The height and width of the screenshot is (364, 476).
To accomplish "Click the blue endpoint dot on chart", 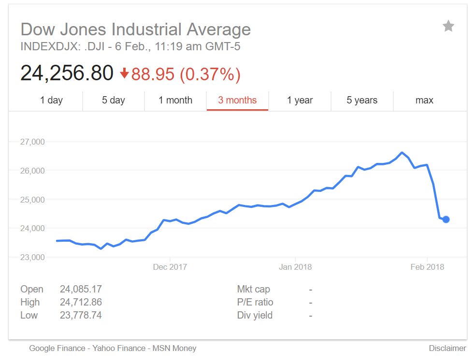I will pyautogui.click(x=446, y=219).
